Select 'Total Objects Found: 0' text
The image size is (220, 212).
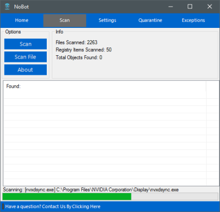pos(79,57)
